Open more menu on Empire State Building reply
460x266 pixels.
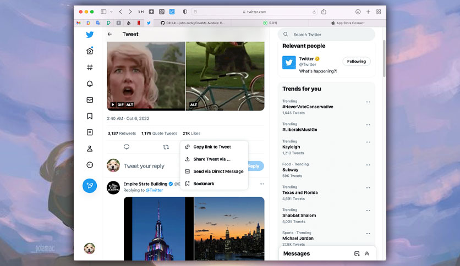[262, 184]
